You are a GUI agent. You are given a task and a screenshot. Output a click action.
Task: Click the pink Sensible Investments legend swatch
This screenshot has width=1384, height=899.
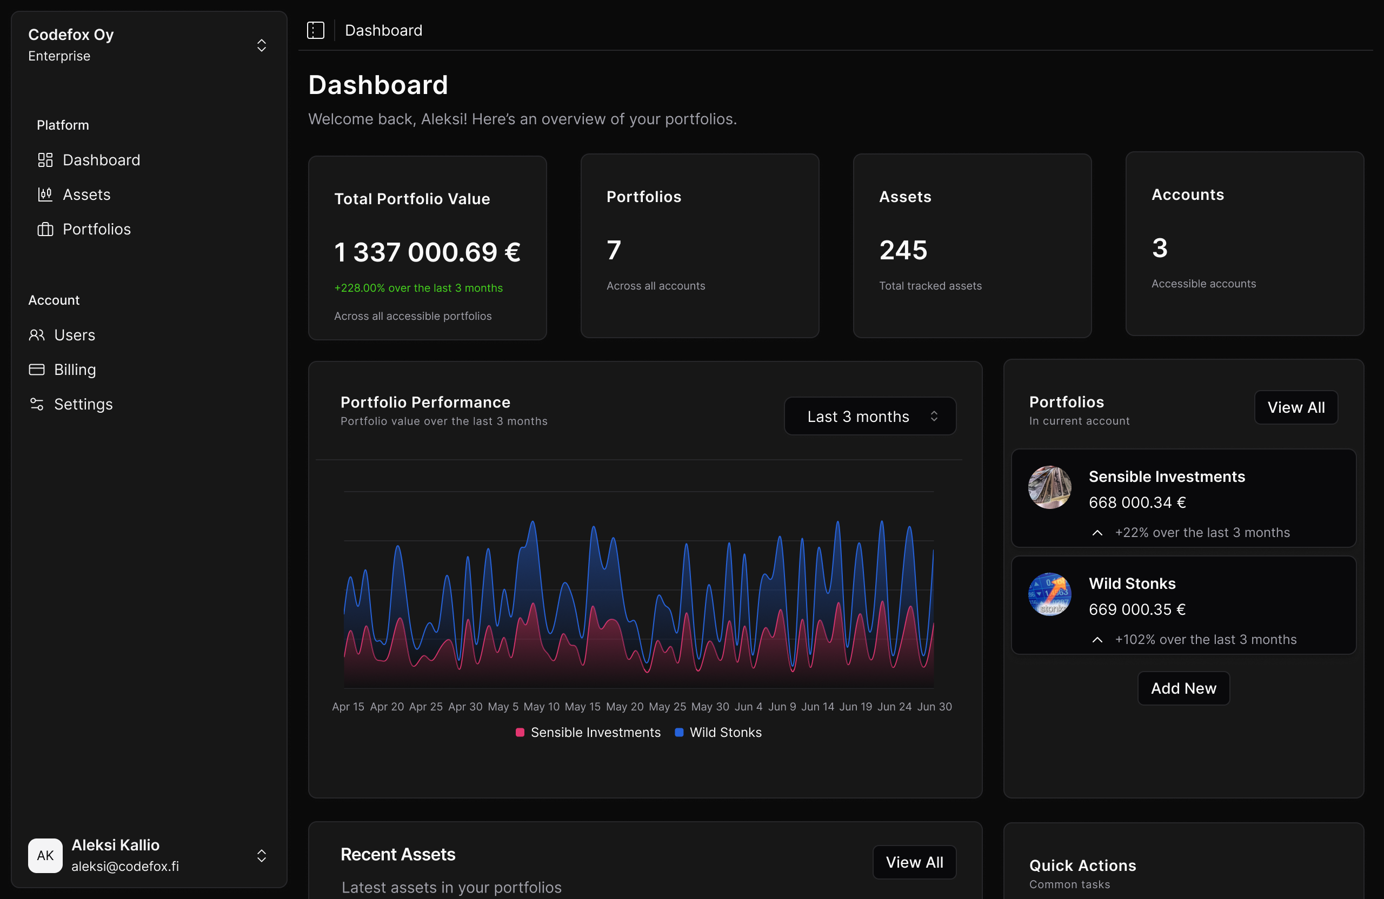click(520, 732)
